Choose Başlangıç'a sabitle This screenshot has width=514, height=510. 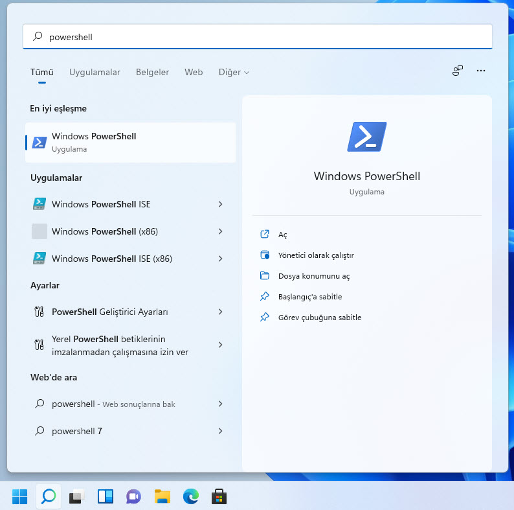tap(310, 297)
